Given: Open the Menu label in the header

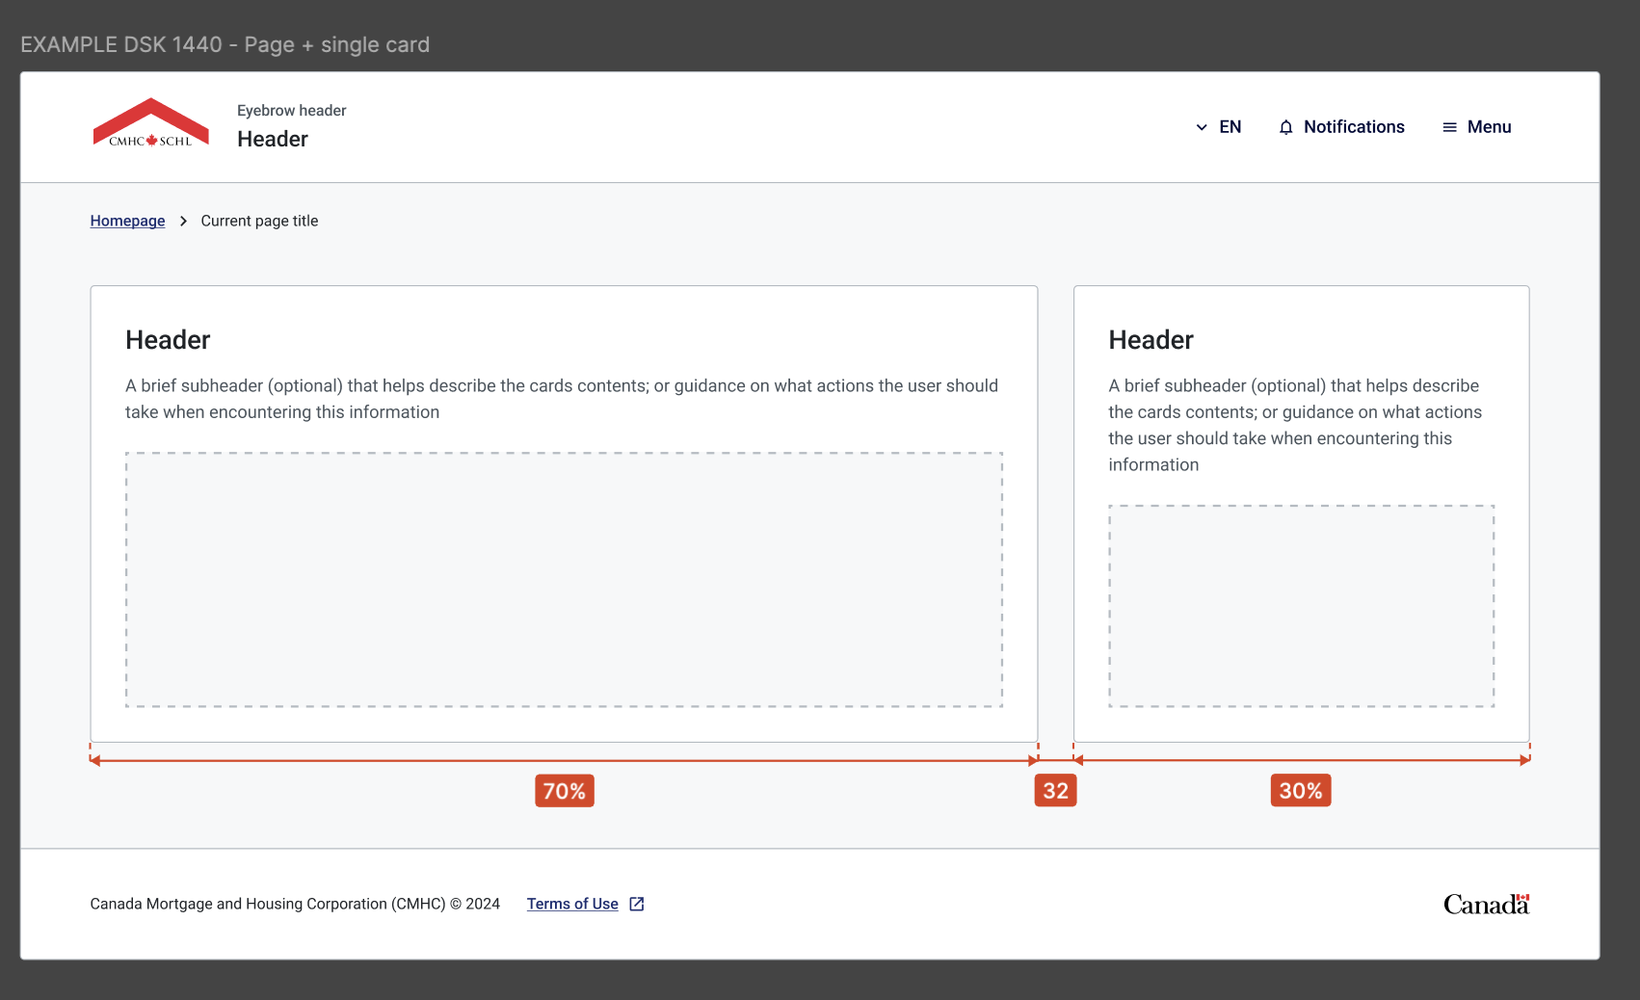Looking at the screenshot, I should click(x=1489, y=127).
